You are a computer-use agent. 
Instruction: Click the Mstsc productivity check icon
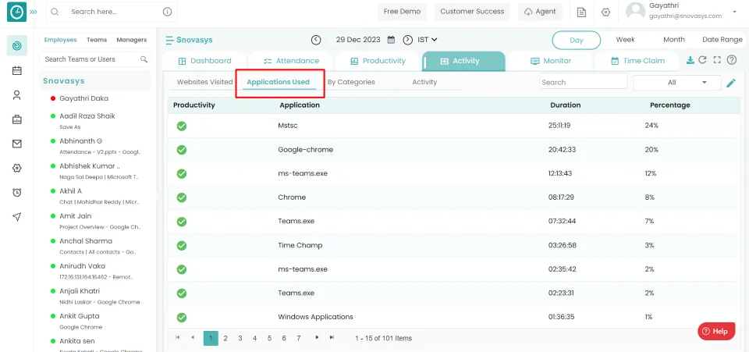pos(182,126)
